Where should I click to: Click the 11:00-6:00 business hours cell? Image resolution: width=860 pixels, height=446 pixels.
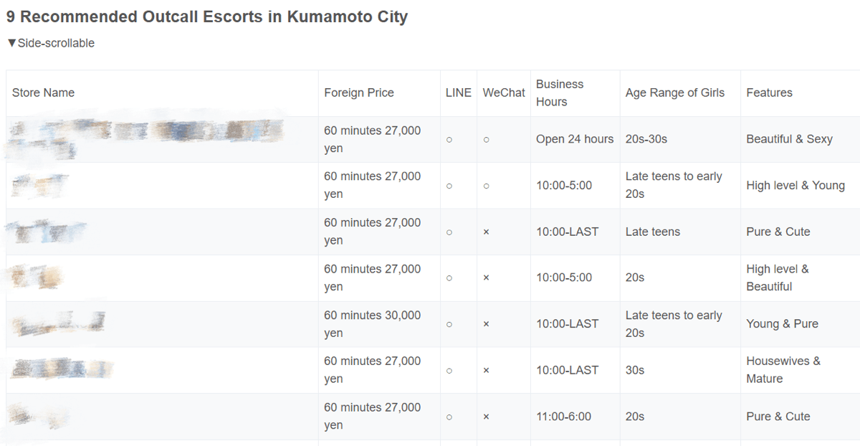564,417
